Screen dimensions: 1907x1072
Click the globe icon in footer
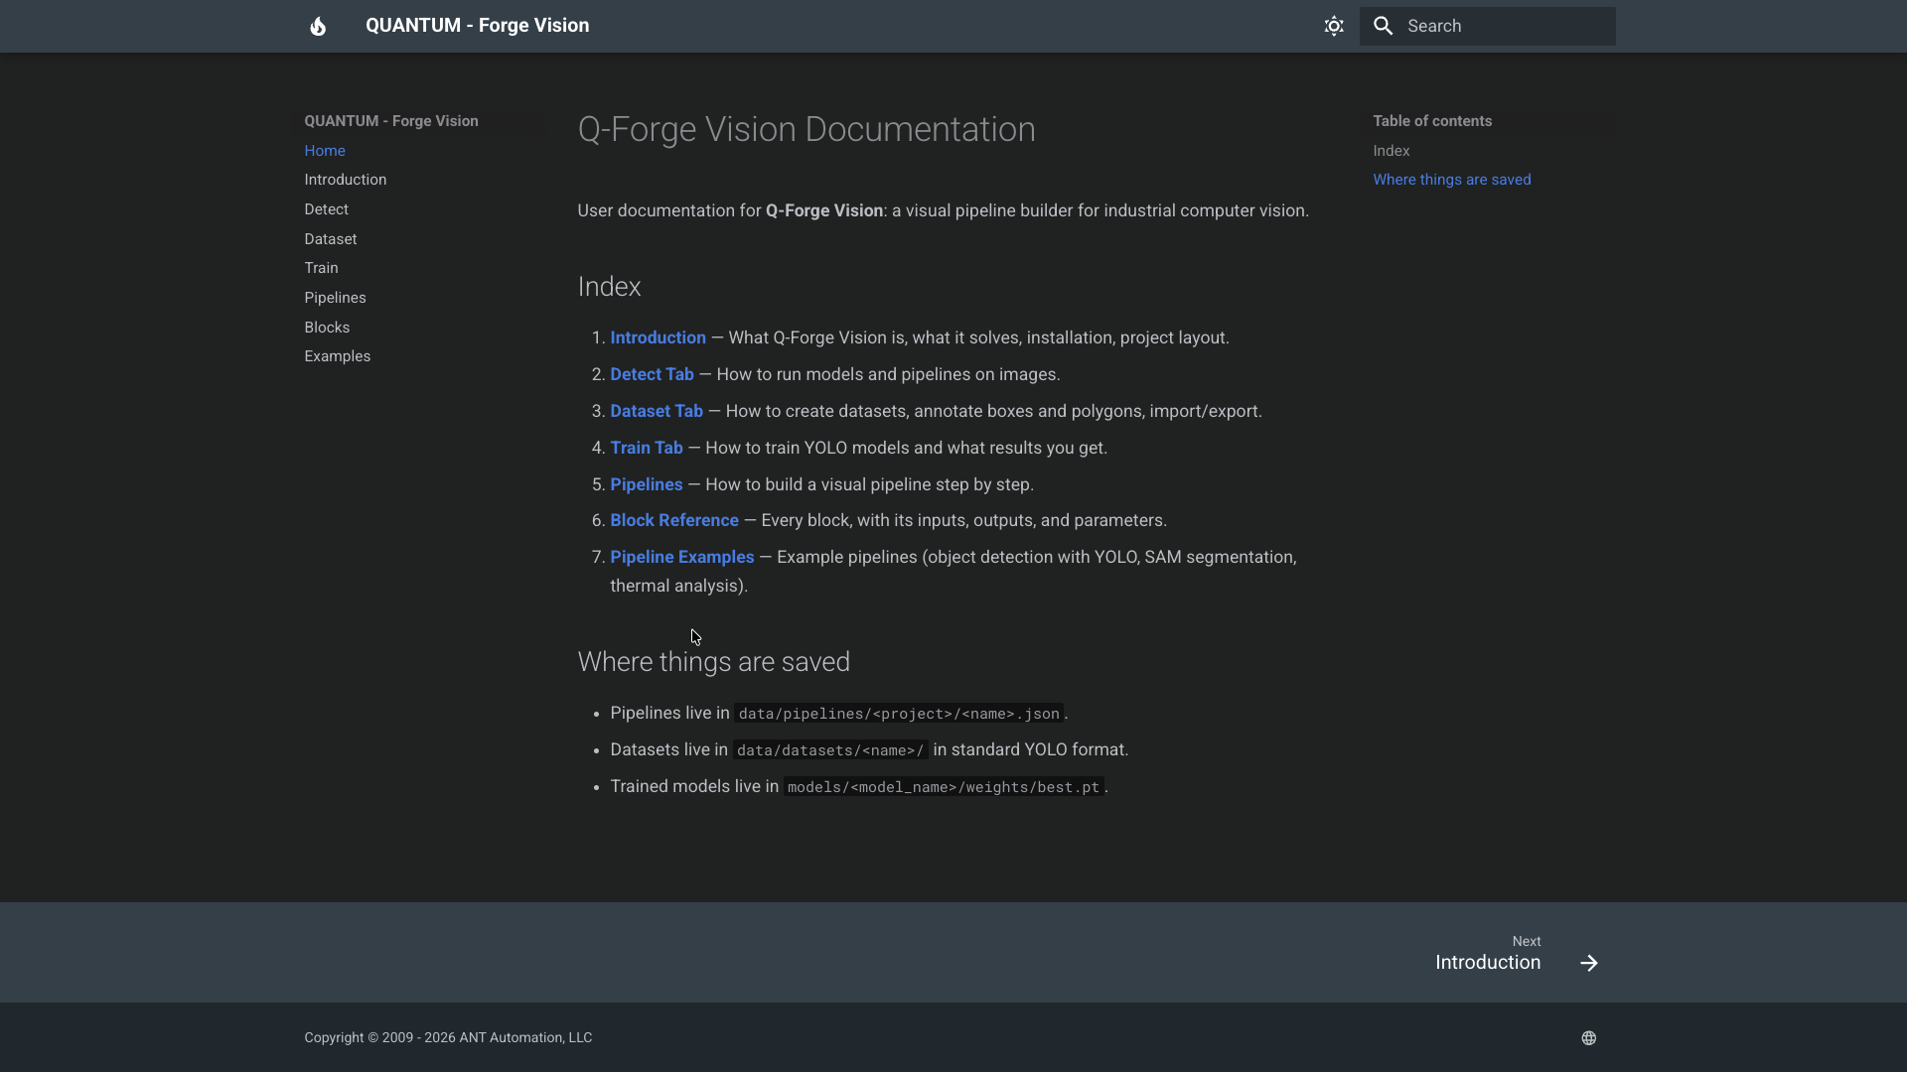pos(1589,1038)
